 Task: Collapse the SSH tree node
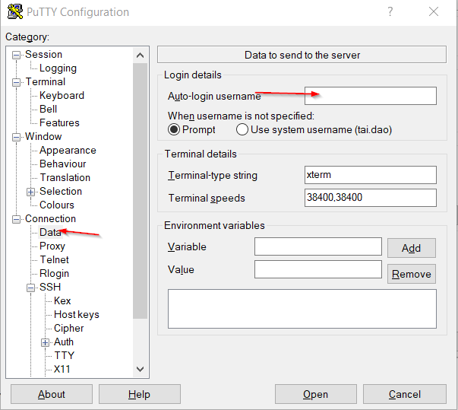tap(31, 288)
